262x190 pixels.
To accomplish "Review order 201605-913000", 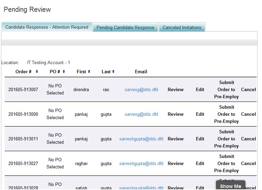I will click(x=175, y=114).
